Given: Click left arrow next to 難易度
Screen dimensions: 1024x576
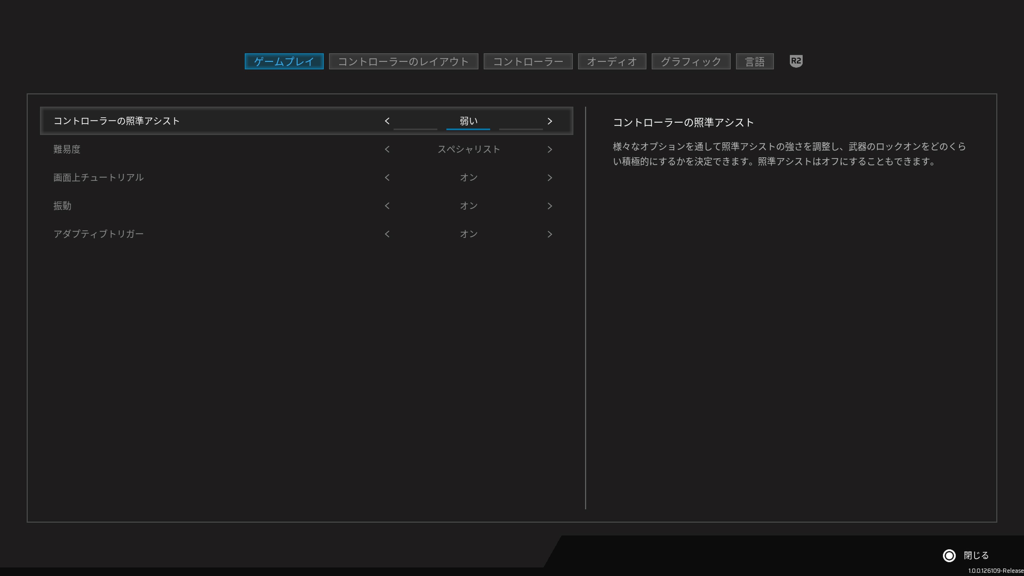Looking at the screenshot, I should (387, 149).
